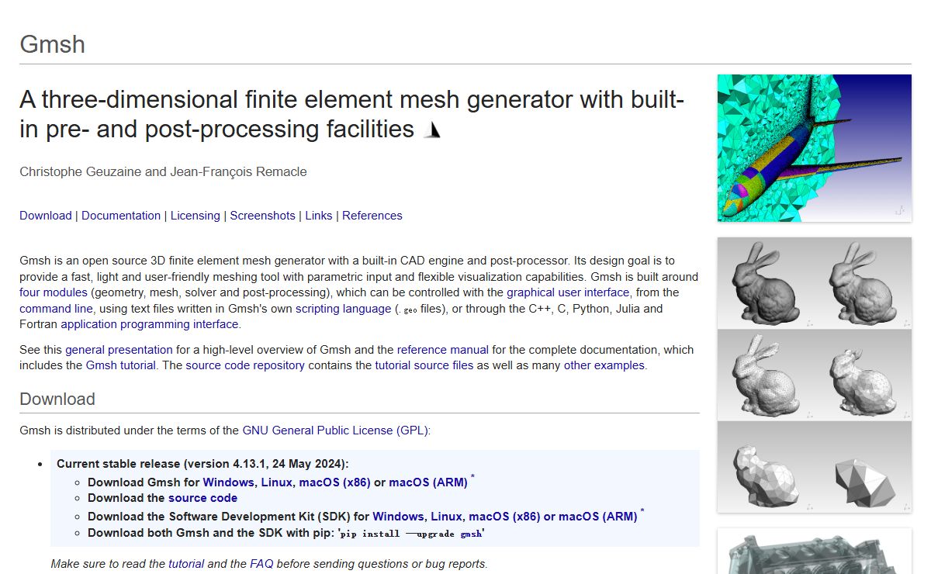Screen dimensions: 931x574
Task: Go to the Download navigation link
Action: [x=45, y=216]
